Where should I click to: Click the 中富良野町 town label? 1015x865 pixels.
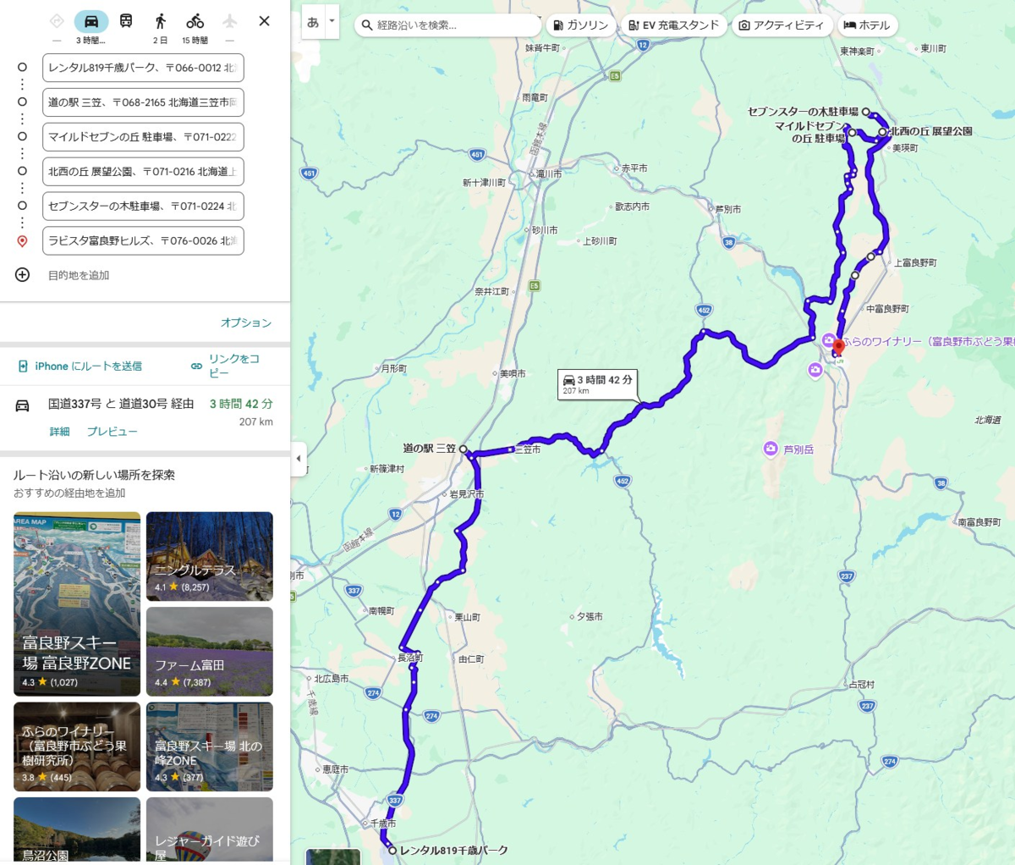887,310
